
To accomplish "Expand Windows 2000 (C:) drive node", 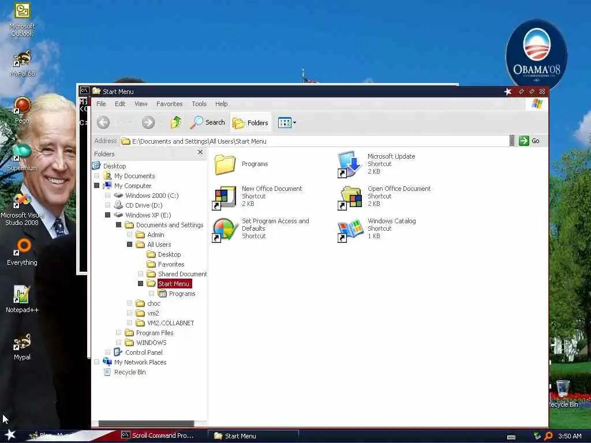I will tap(108, 196).
